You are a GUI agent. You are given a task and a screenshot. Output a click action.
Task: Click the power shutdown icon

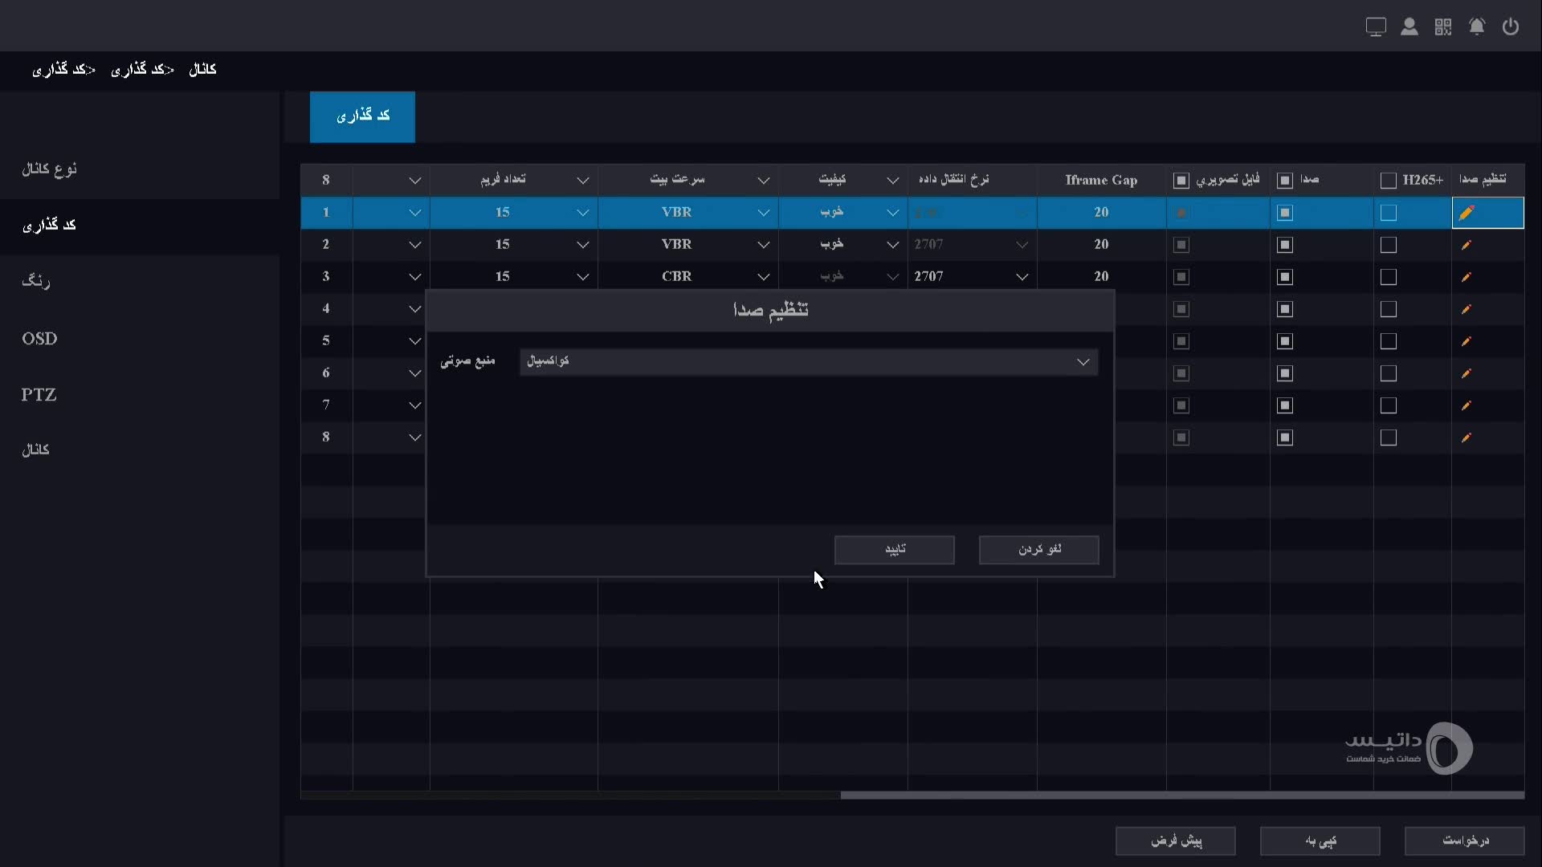(x=1511, y=27)
